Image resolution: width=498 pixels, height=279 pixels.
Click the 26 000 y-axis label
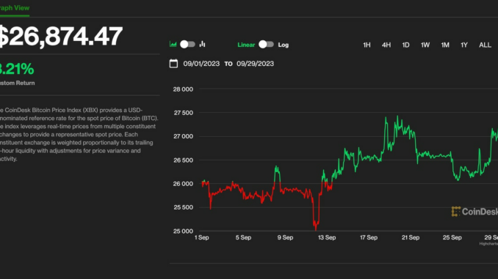[183, 184]
